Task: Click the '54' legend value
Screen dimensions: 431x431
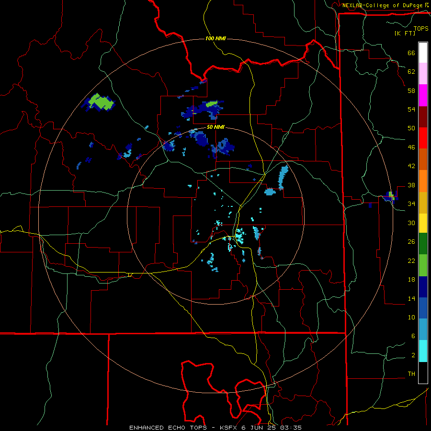Action: tap(411, 109)
